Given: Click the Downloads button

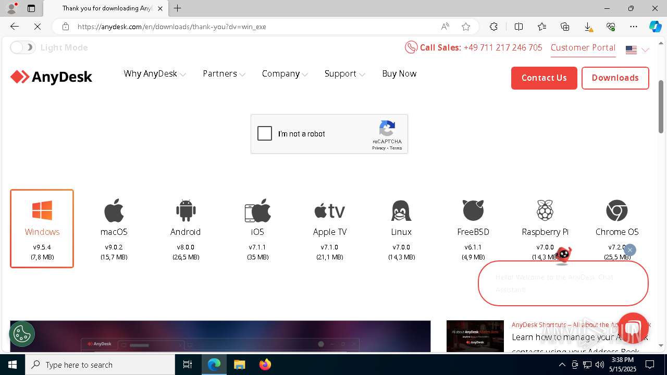Looking at the screenshot, I should [615, 78].
